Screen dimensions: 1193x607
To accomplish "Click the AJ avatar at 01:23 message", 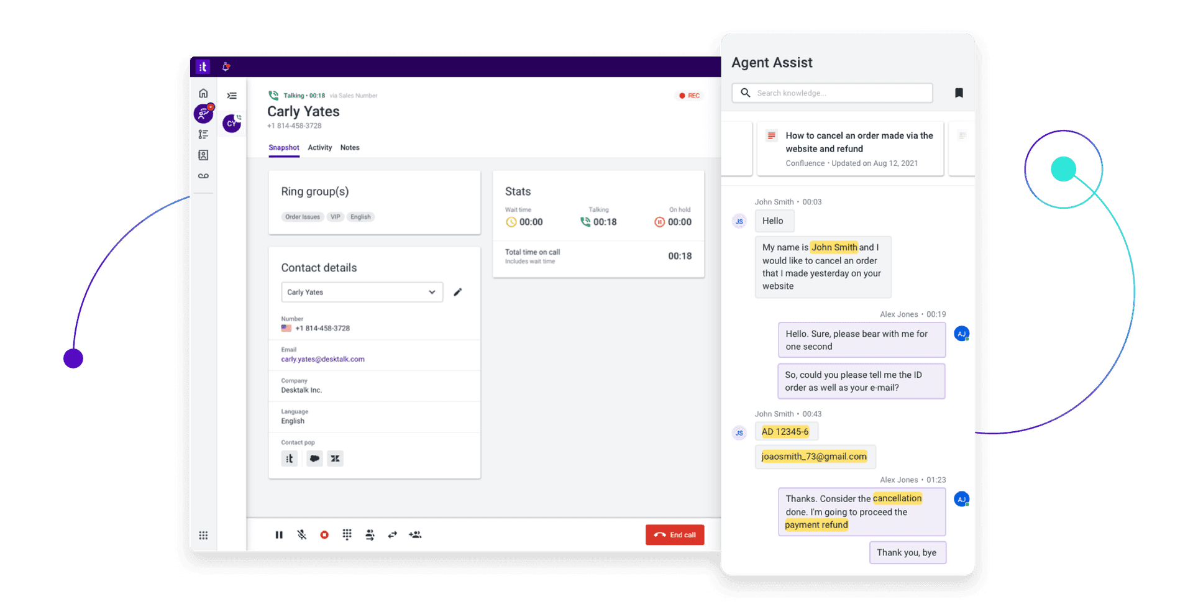I will tap(962, 500).
